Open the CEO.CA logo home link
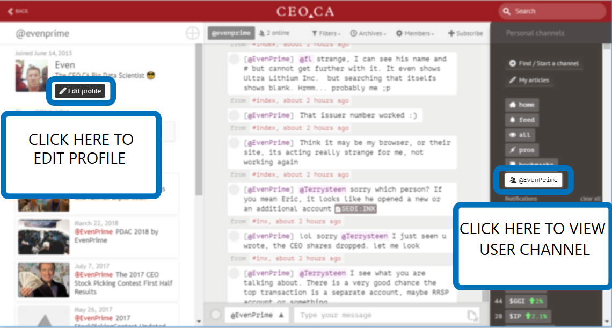The width and height of the screenshot is (612, 328). click(305, 11)
